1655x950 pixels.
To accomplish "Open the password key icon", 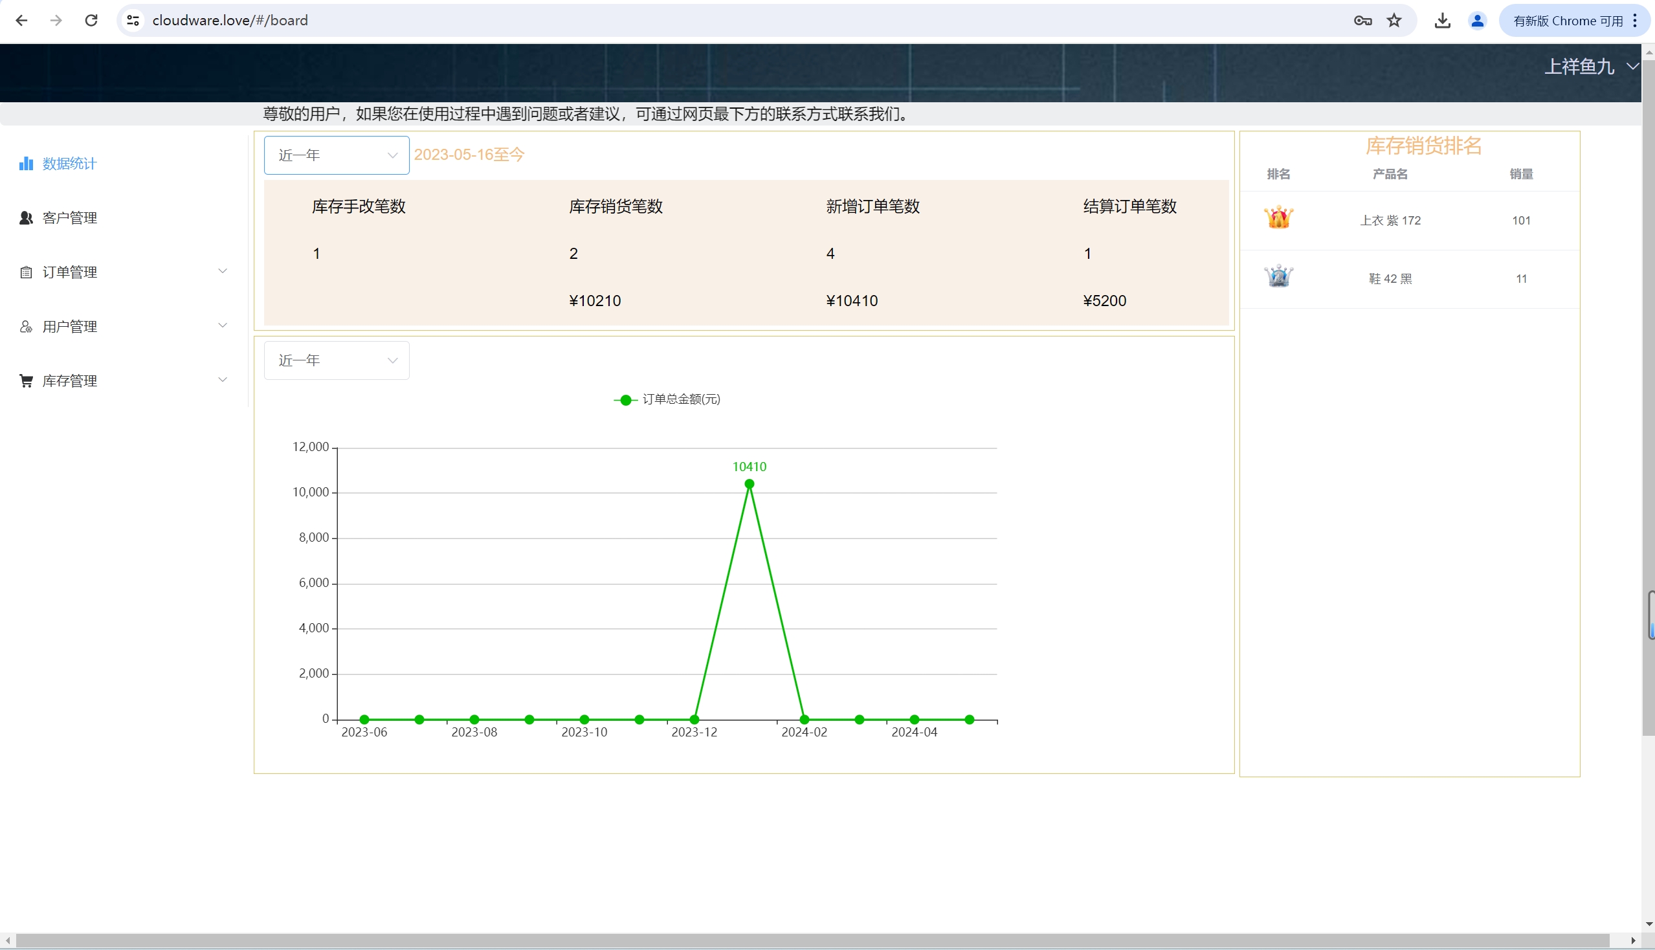I will (x=1362, y=20).
